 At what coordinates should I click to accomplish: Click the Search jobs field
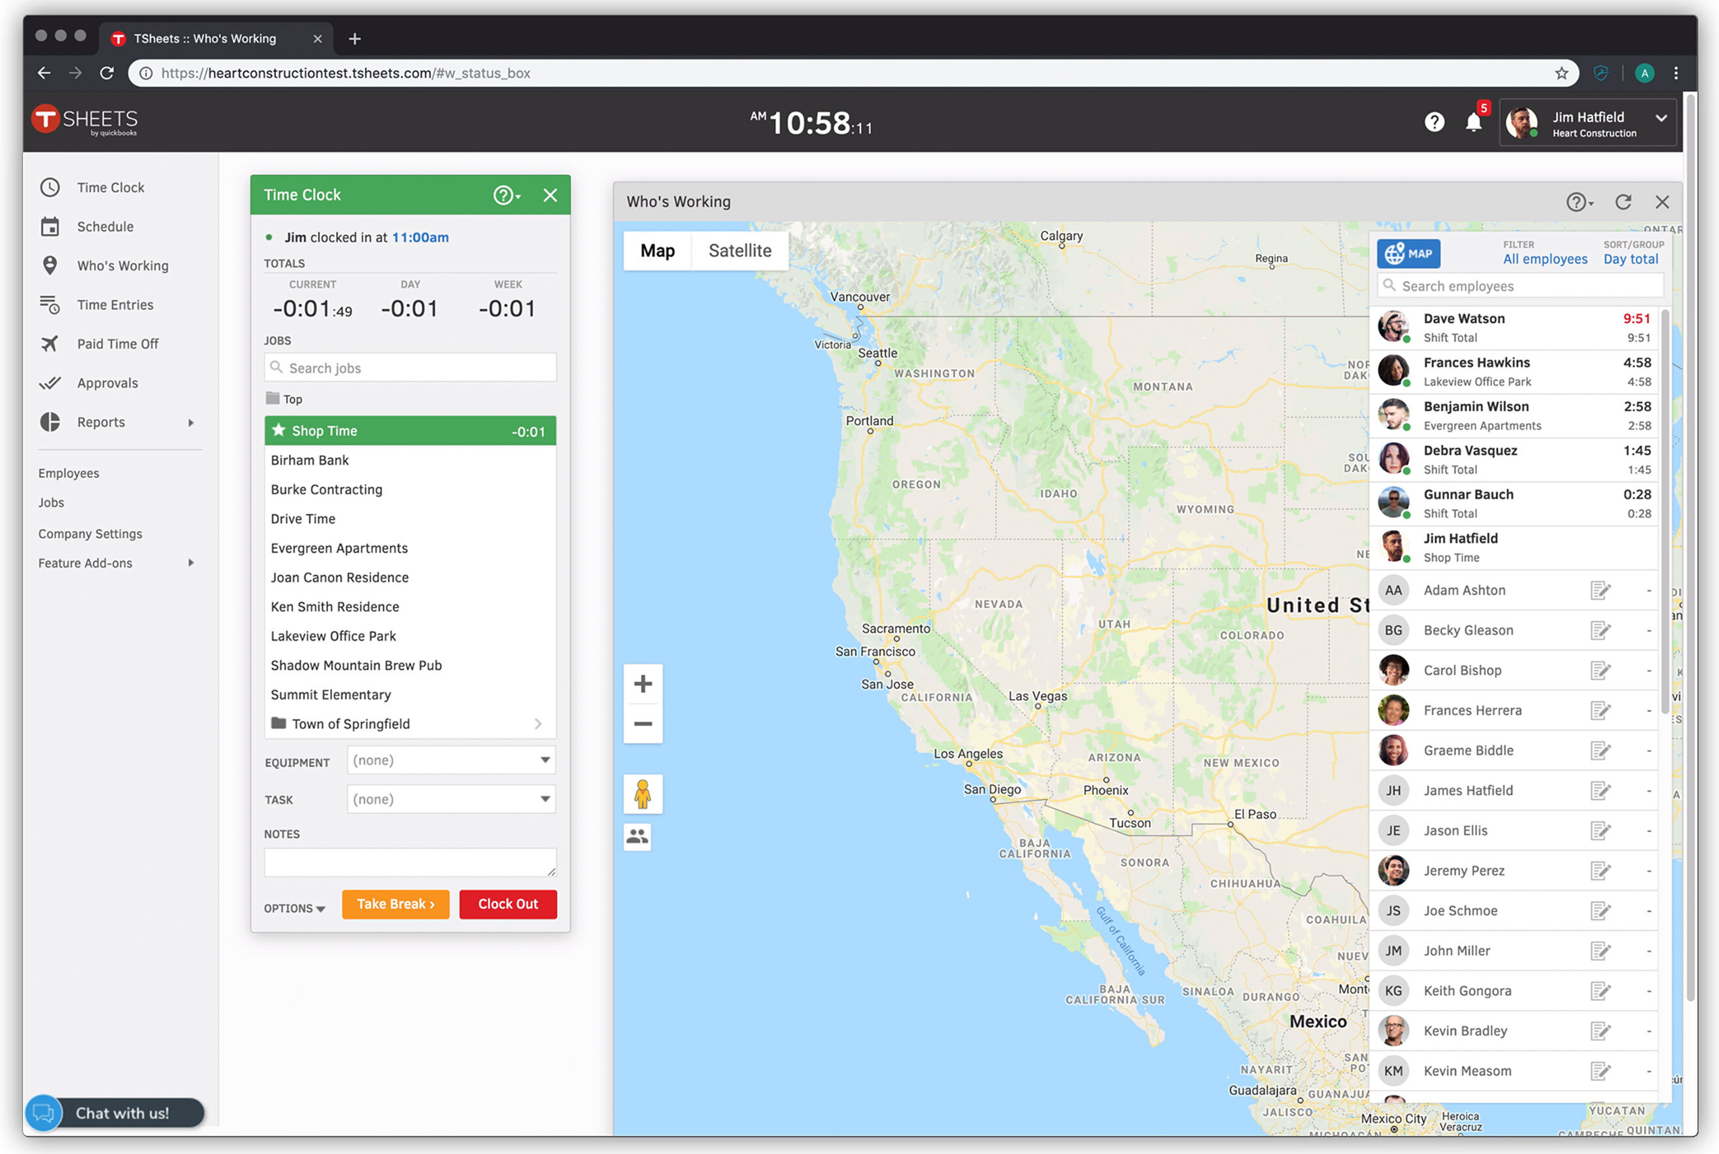point(410,367)
